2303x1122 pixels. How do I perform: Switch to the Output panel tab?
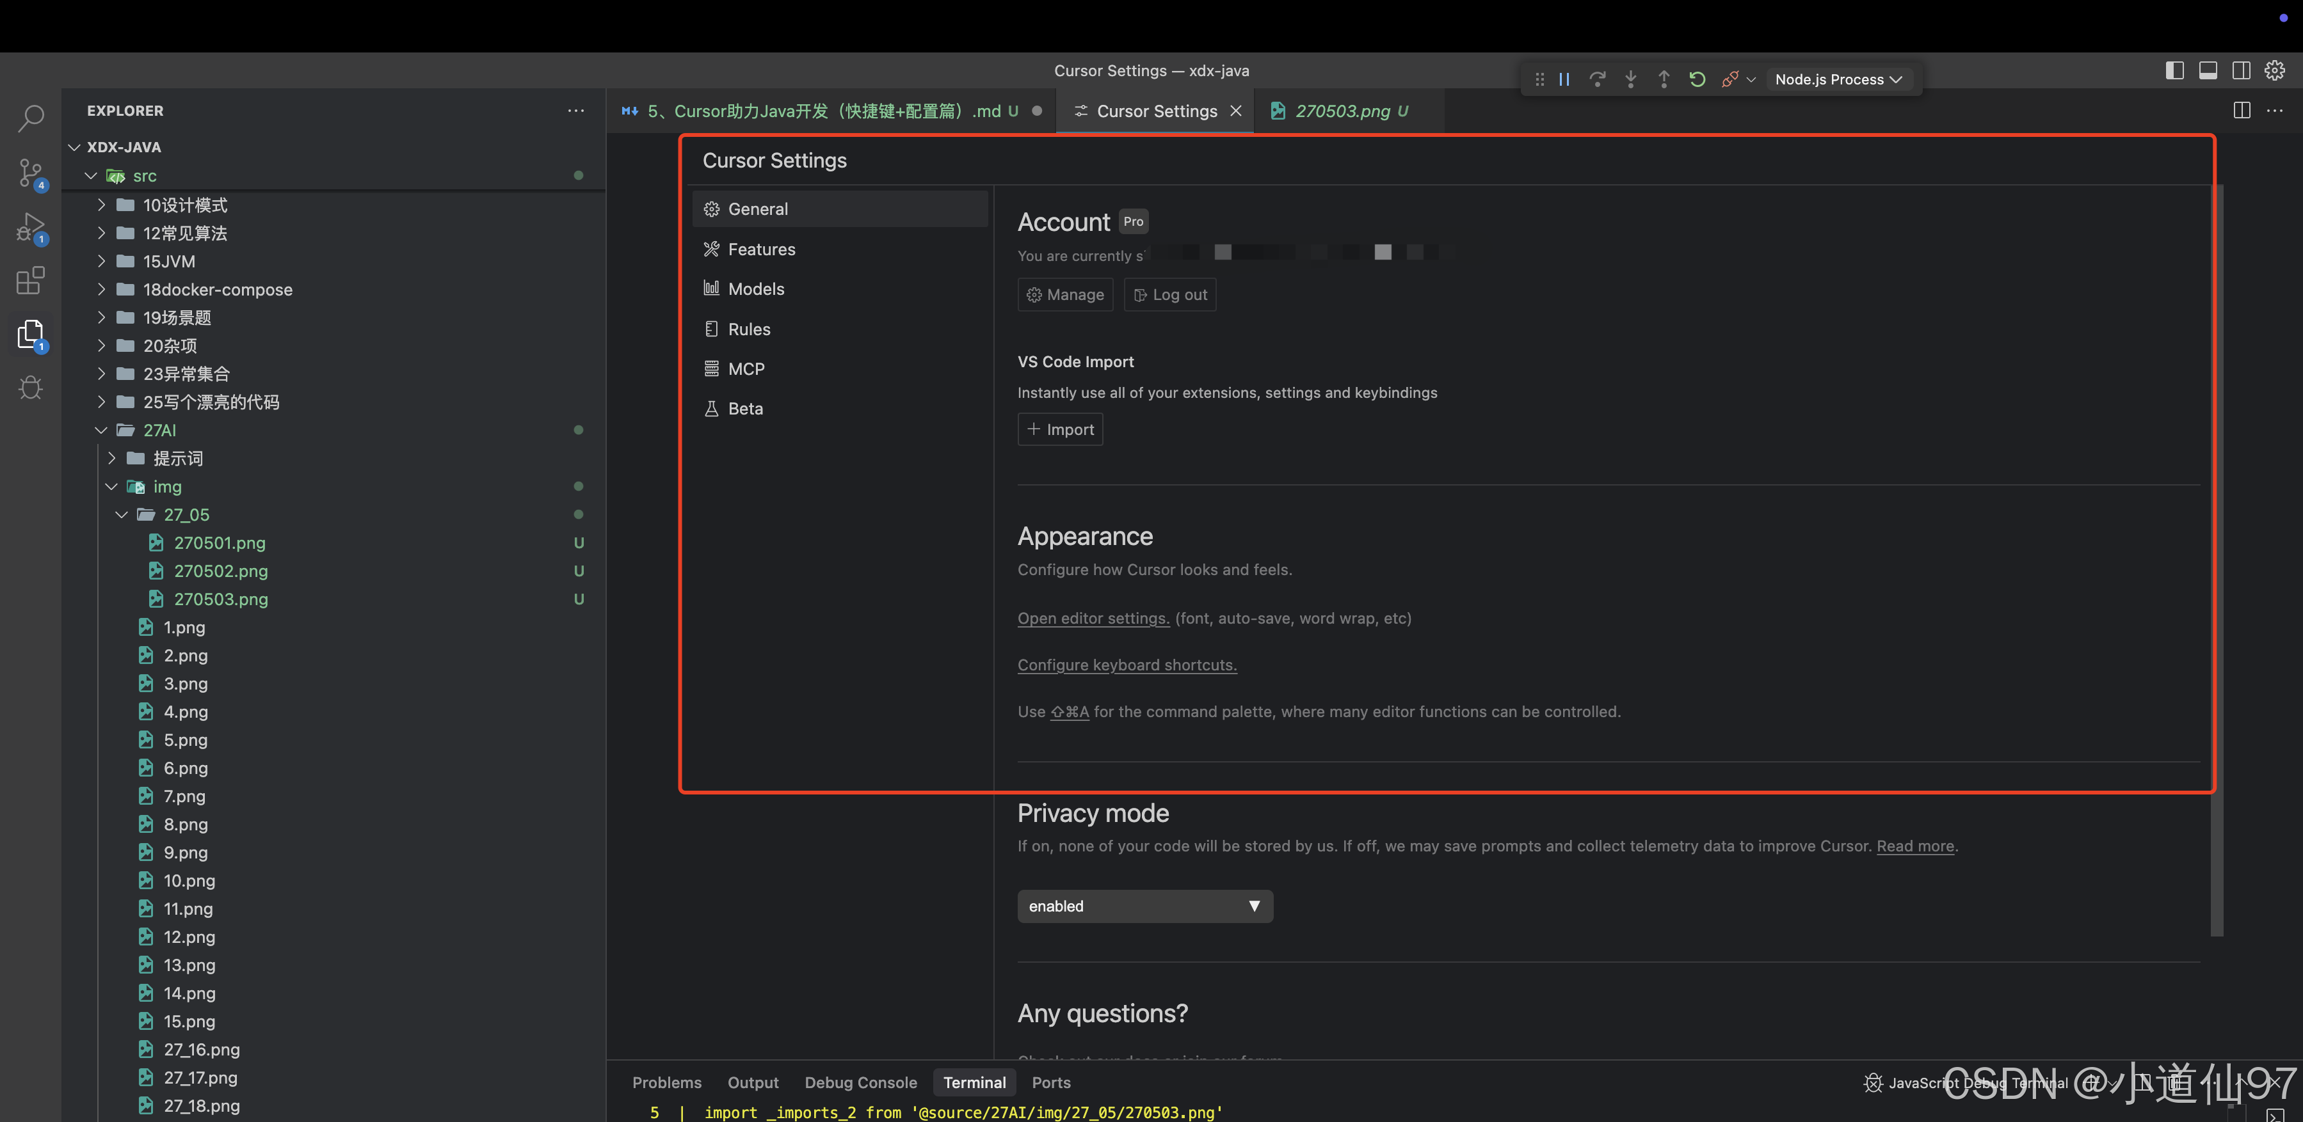(x=753, y=1082)
